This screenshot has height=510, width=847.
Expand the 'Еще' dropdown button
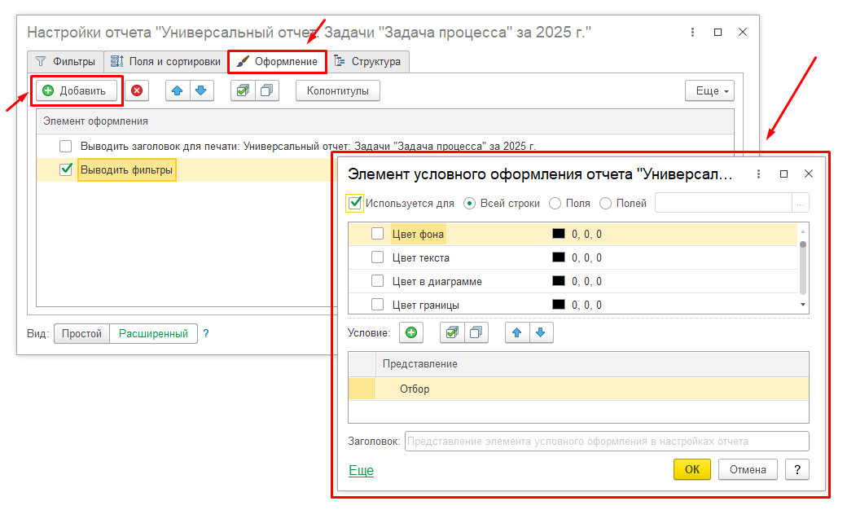tap(710, 90)
